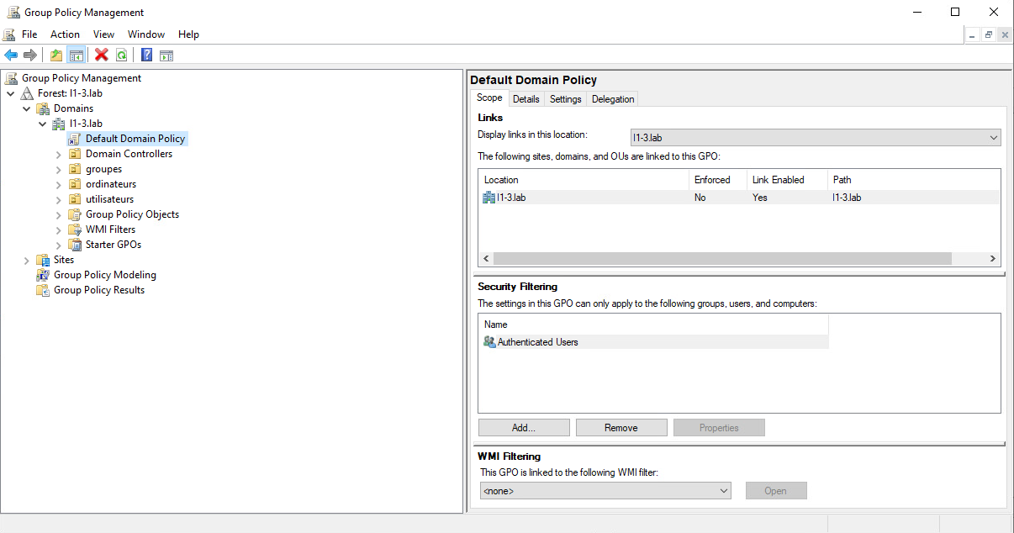Open Help with the question mark icon
This screenshot has height=533, width=1014.
tap(146, 55)
